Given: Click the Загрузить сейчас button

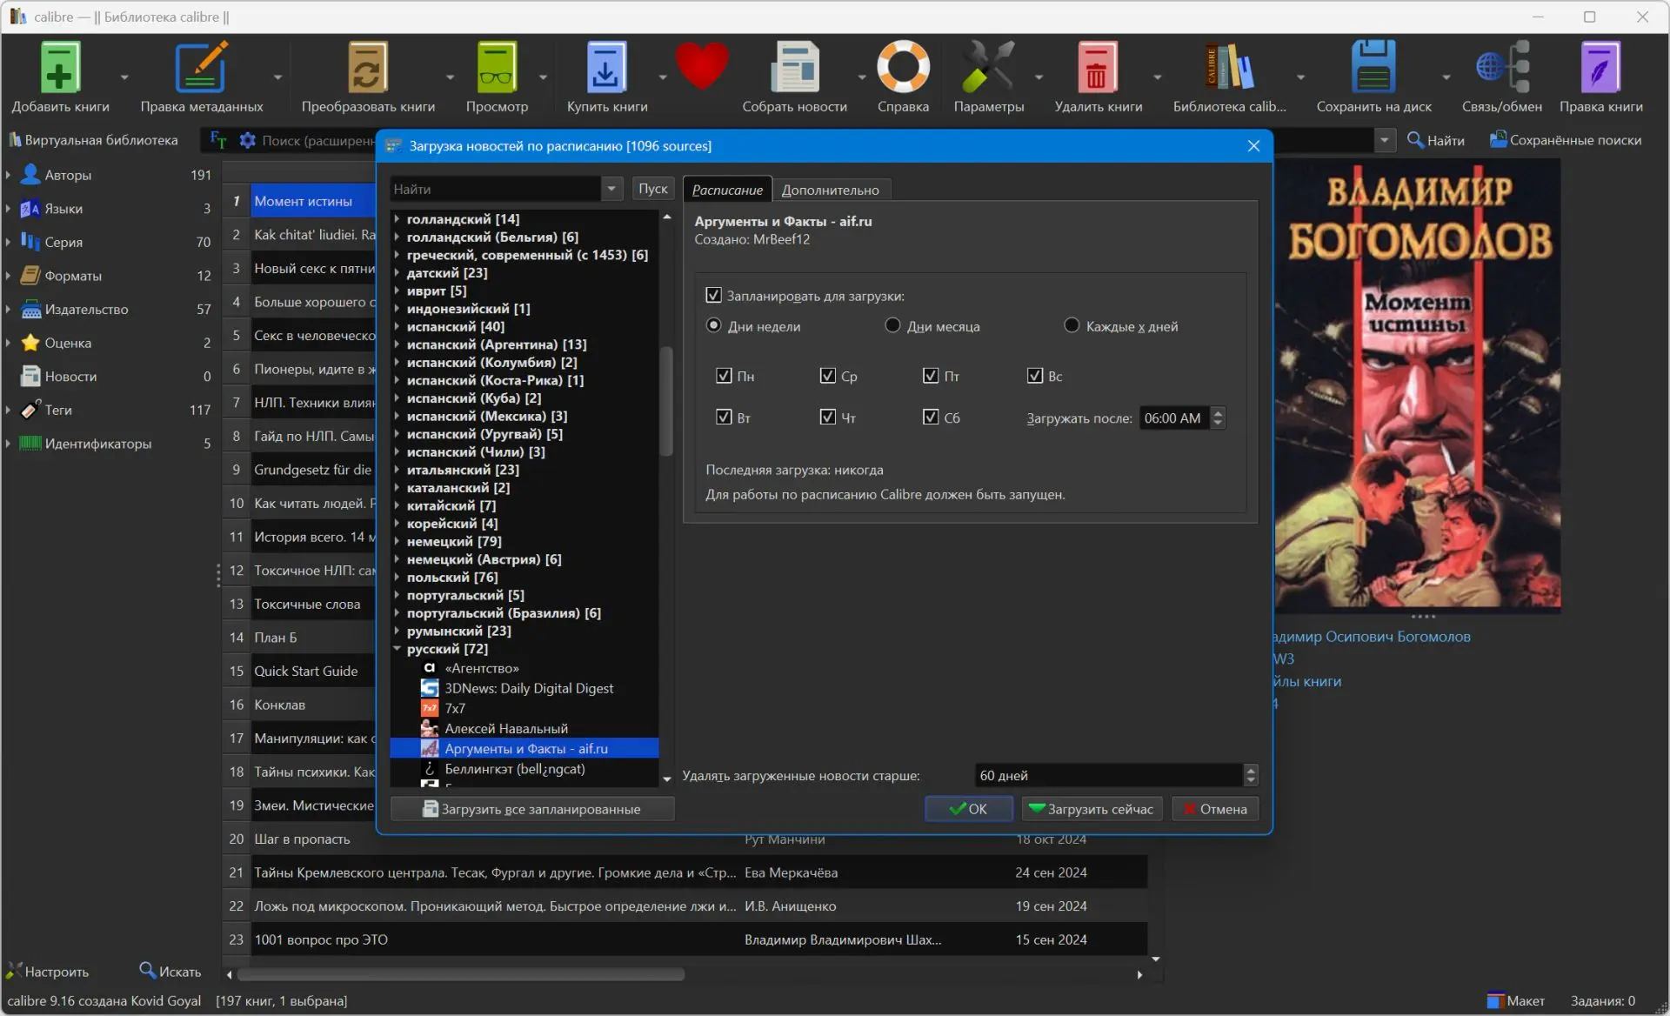Looking at the screenshot, I should pyautogui.click(x=1092, y=809).
